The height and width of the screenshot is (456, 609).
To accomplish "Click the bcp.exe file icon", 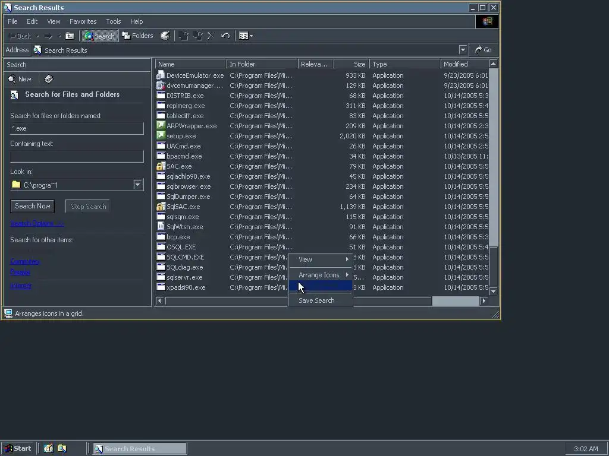I will [161, 236].
